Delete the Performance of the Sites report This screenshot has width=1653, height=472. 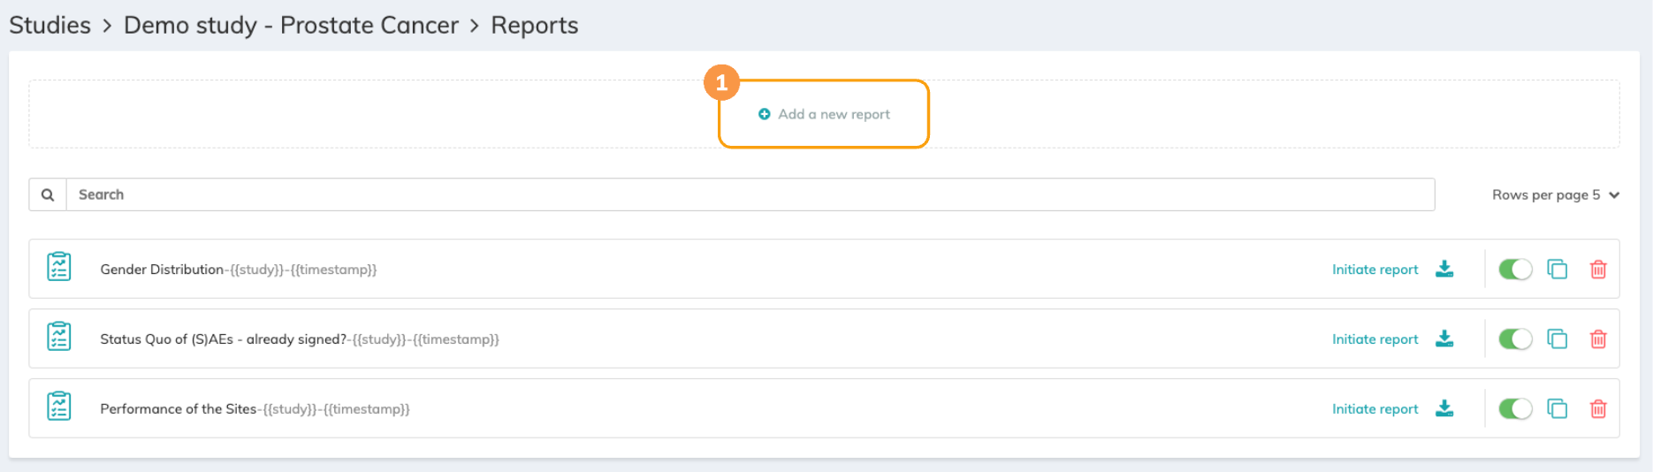click(x=1598, y=409)
